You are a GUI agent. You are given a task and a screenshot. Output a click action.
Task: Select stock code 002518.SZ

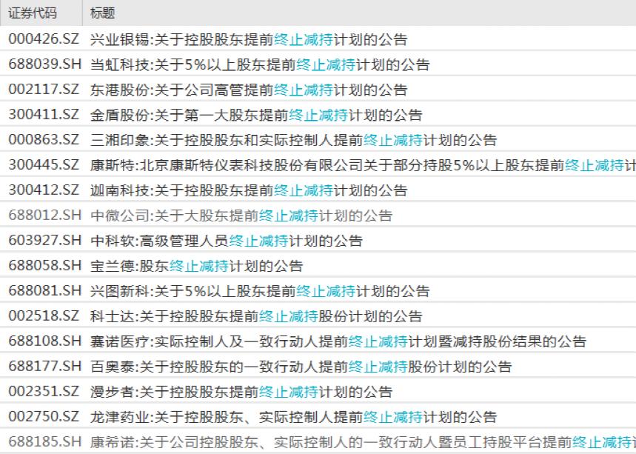pos(44,316)
